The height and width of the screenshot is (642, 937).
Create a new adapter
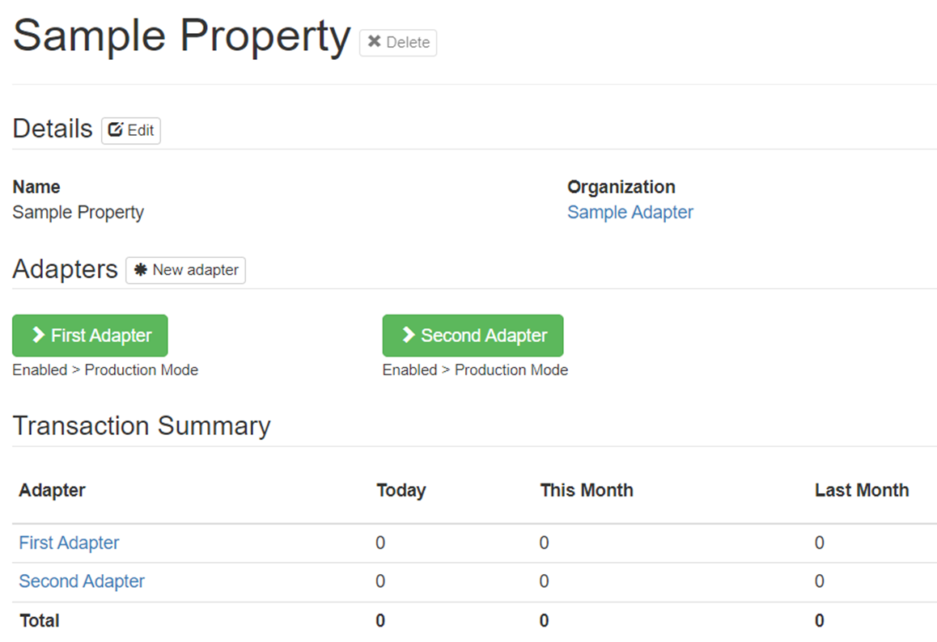(x=185, y=270)
